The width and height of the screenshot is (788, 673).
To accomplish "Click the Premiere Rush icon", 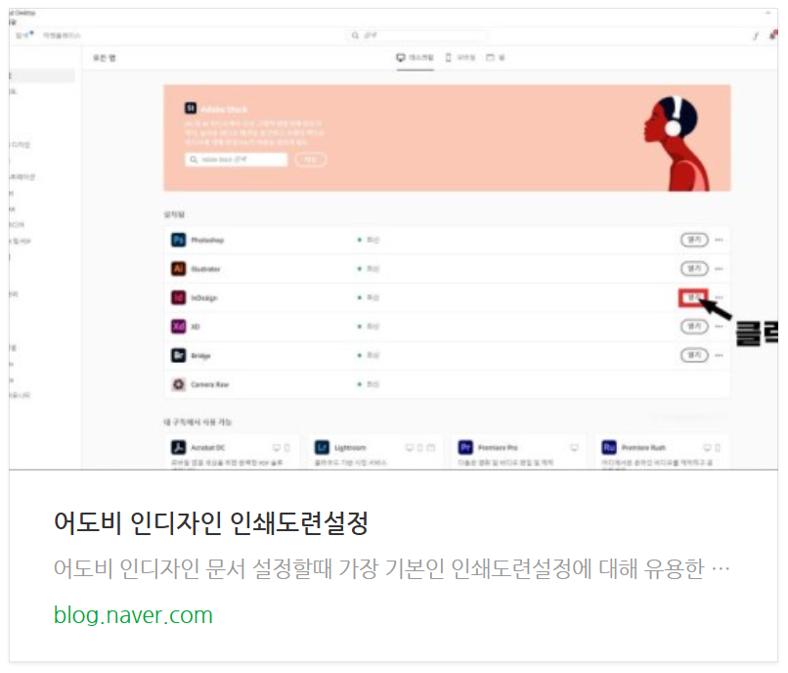I will (x=609, y=447).
